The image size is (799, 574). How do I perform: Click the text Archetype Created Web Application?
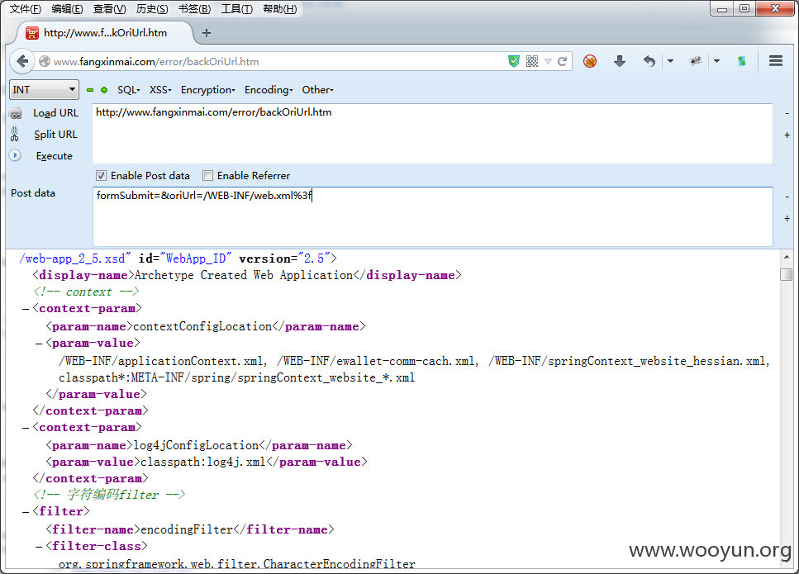click(x=244, y=276)
